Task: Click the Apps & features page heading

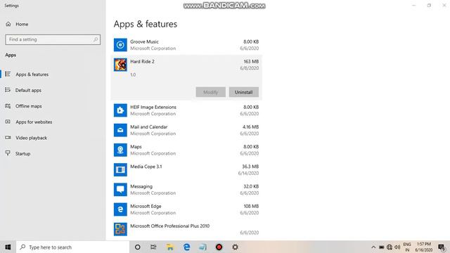Action: (x=146, y=24)
